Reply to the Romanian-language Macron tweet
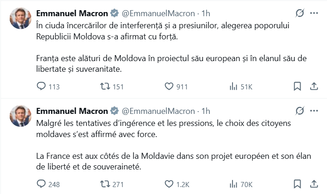Viewport: 327px width, 194px height. point(41,86)
